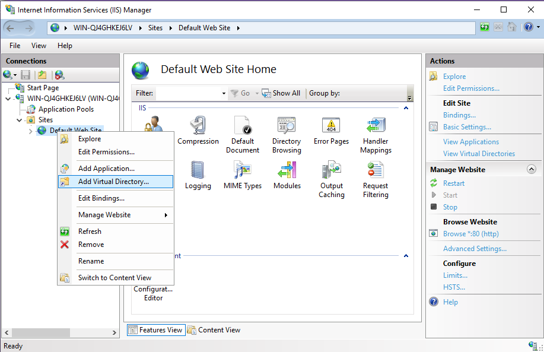Click the Advanced Settings link
Image resolution: width=544 pixels, height=352 pixels.
pos(475,249)
